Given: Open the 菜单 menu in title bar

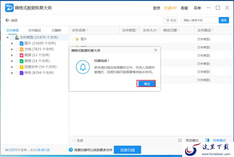Looking at the screenshot, I should pyautogui.click(x=197, y=8).
